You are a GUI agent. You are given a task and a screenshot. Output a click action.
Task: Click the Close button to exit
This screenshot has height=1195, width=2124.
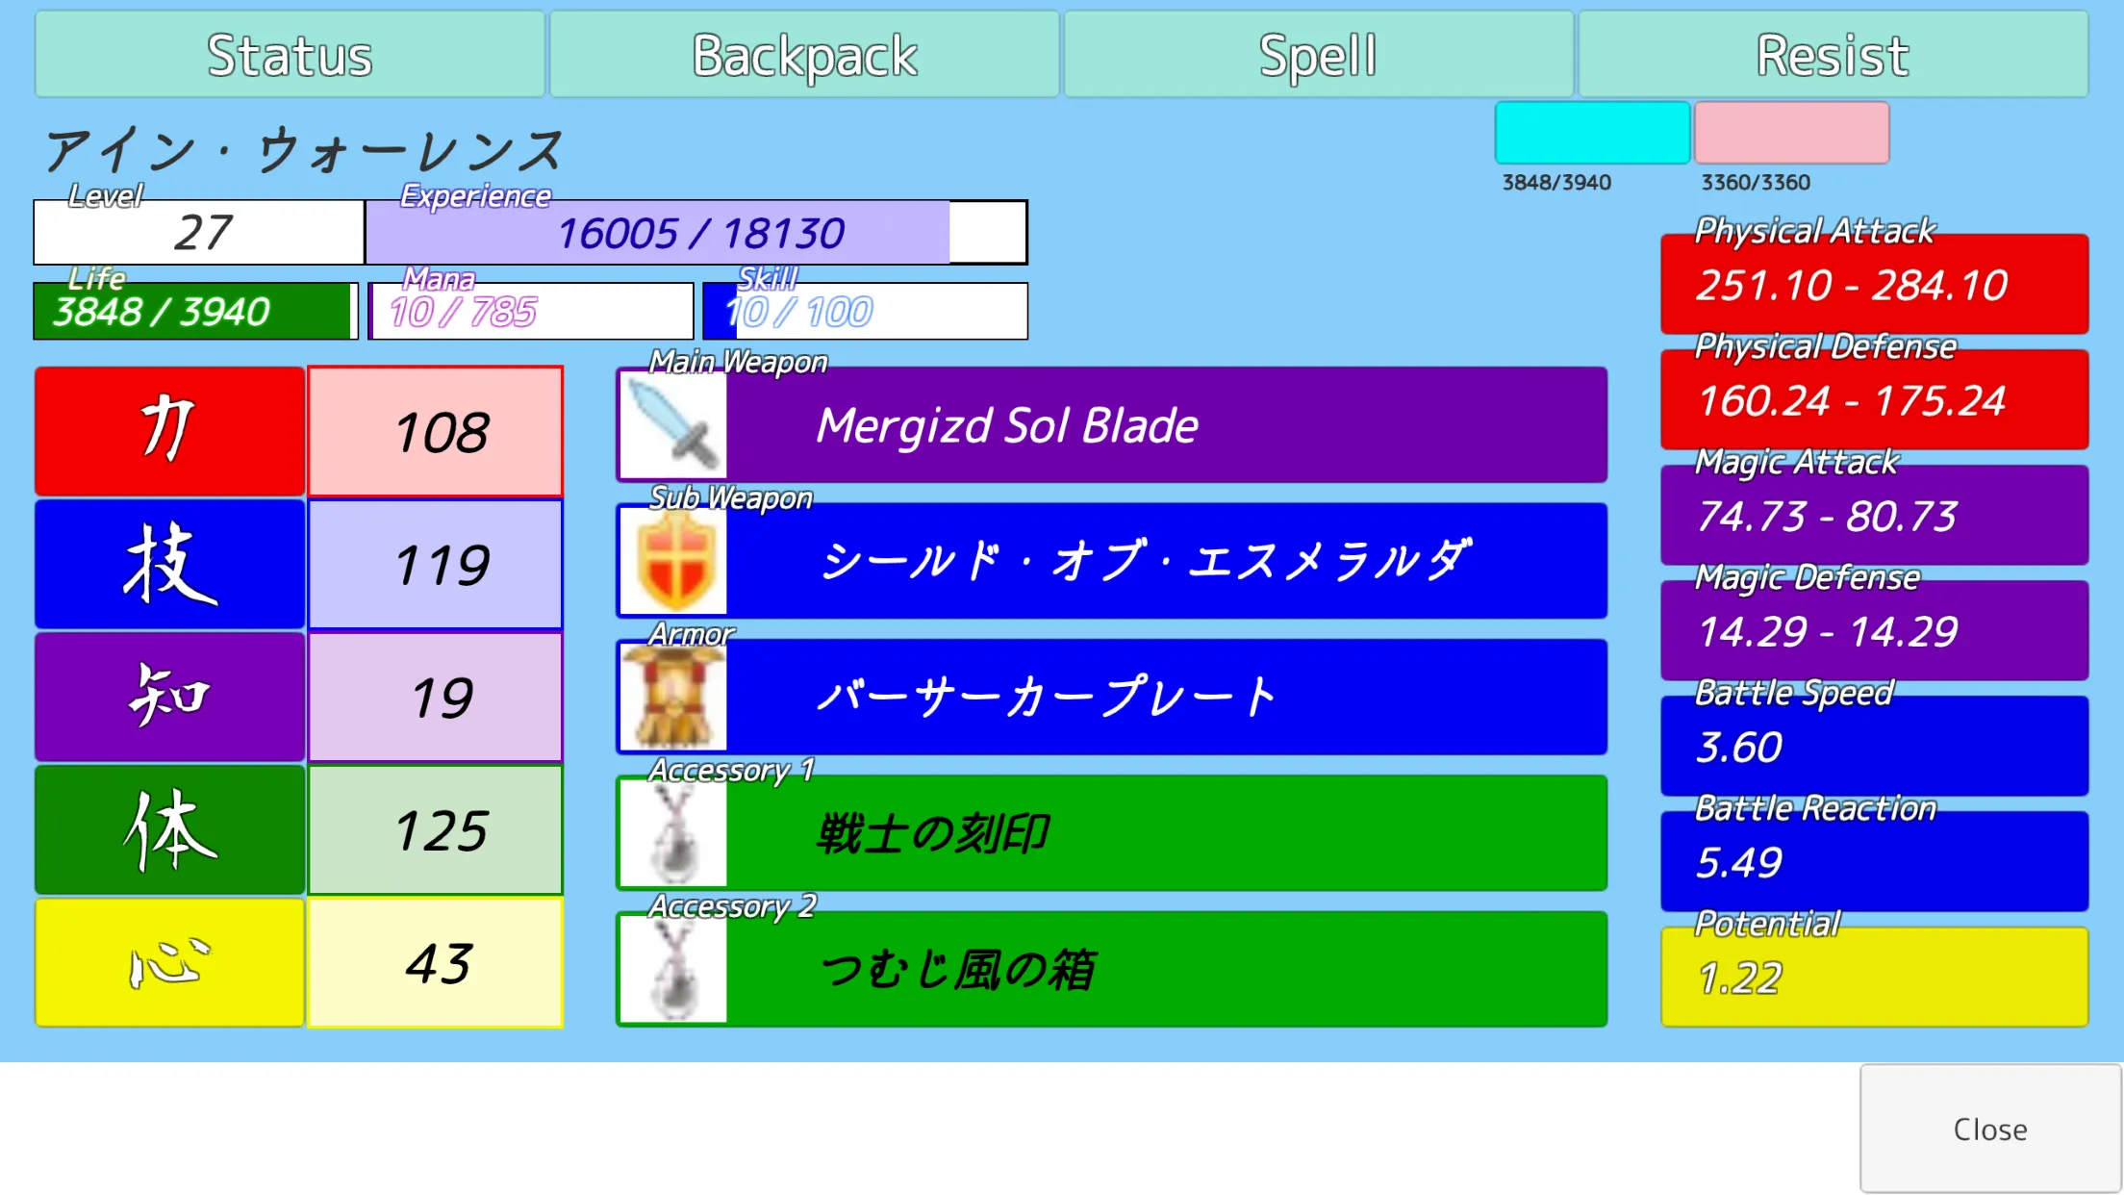[x=1991, y=1128]
